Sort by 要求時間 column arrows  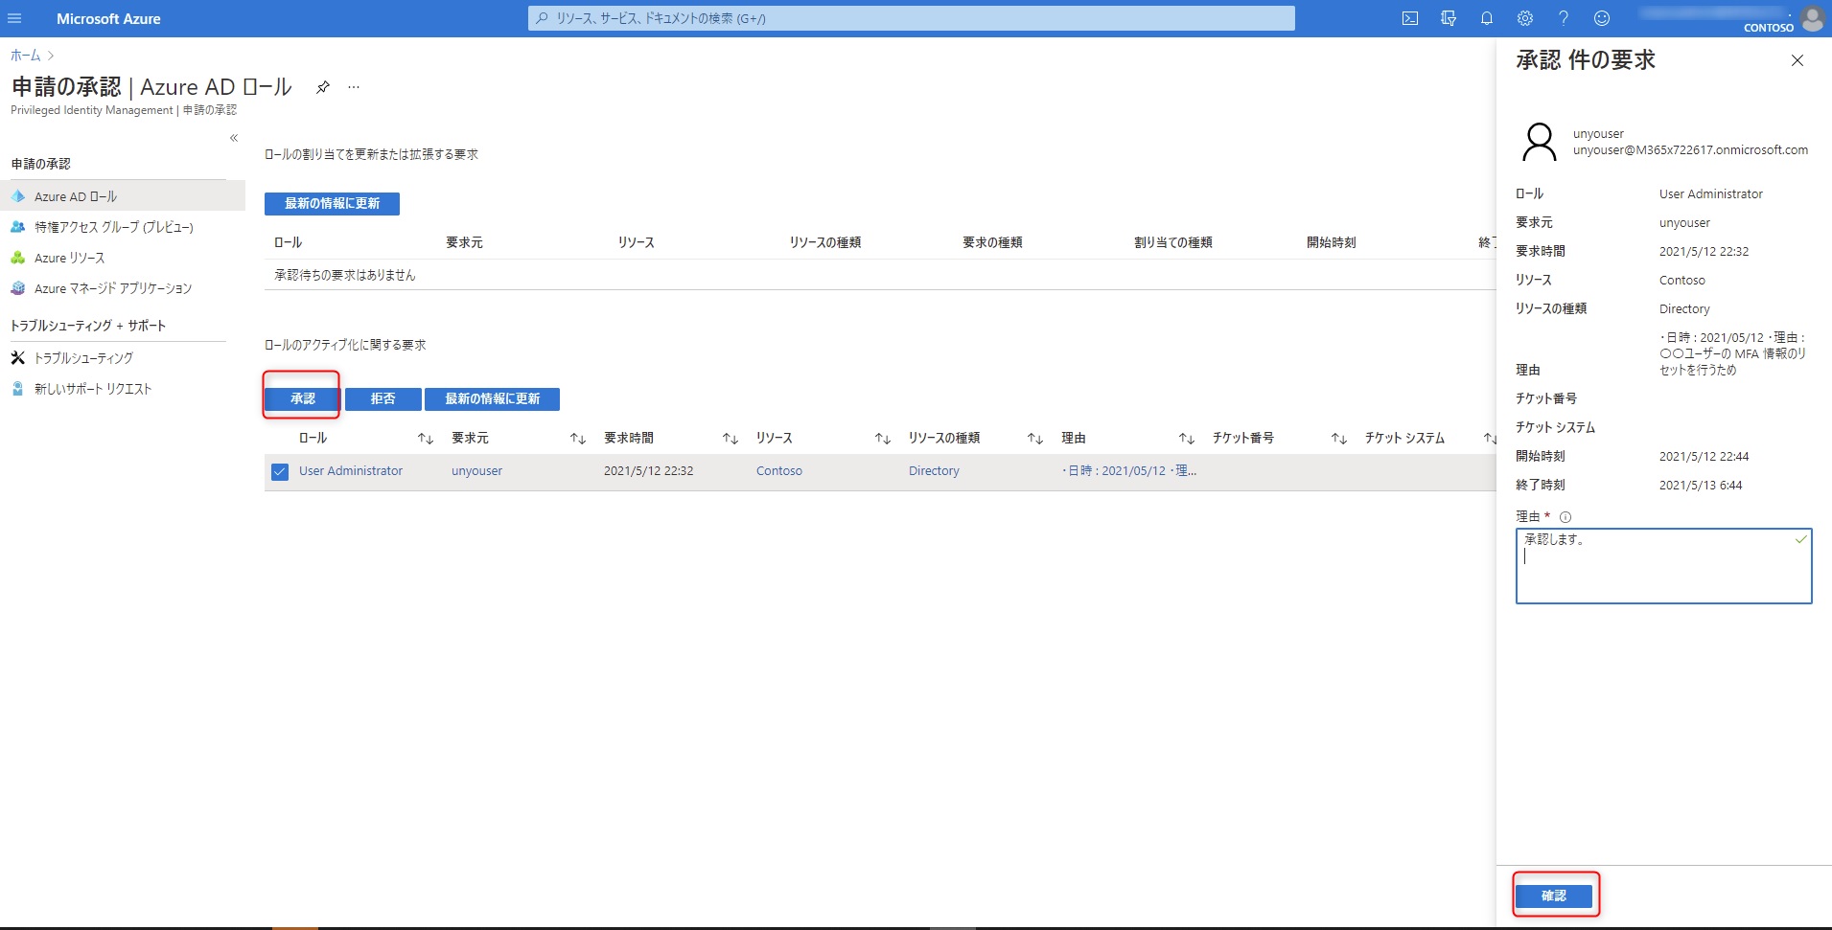coord(730,439)
